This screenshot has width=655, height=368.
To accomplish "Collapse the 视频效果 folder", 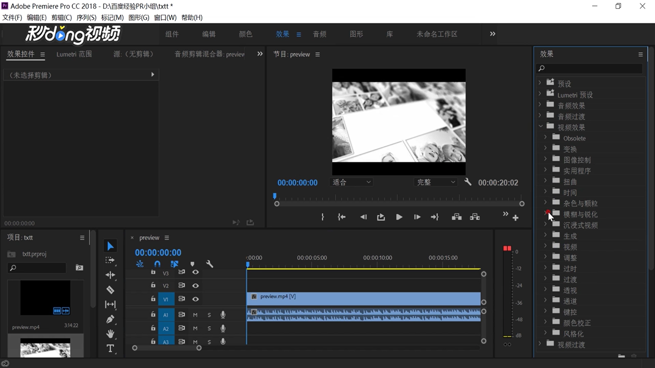I will click(x=540, y=126).
